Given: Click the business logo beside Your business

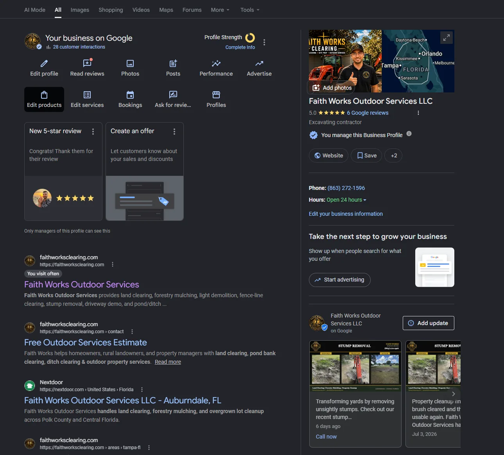Looking at the screenshot, I should (32, 41).
